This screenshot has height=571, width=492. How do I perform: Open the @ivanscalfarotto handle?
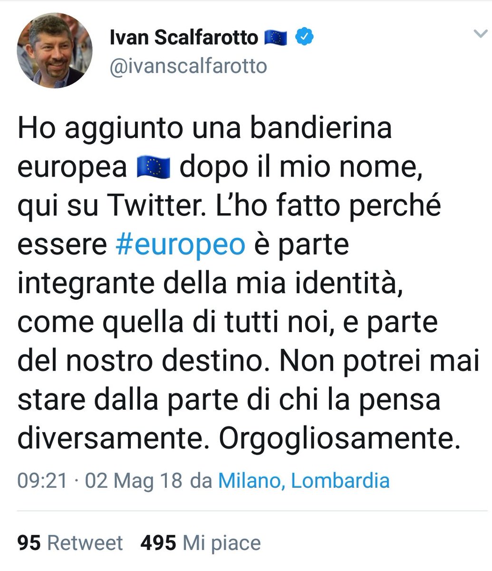[x=188, y=66]
